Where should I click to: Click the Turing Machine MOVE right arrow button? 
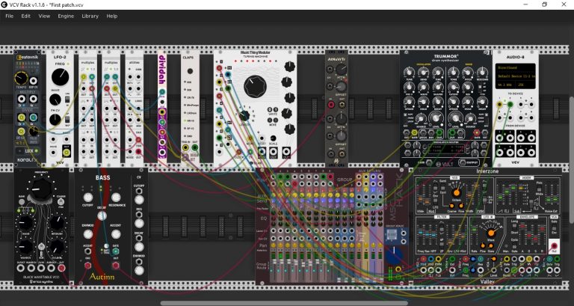coord(275,120)
